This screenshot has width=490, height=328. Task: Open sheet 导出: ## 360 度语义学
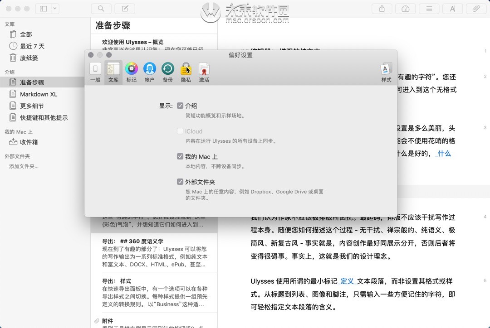tap(154, 253)
